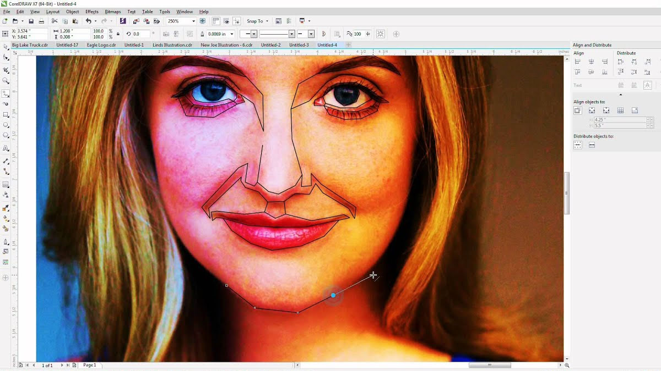Screen dimensions: 661x371
Task: Select the Freehand drawing tool
Action: click(5, 93)
